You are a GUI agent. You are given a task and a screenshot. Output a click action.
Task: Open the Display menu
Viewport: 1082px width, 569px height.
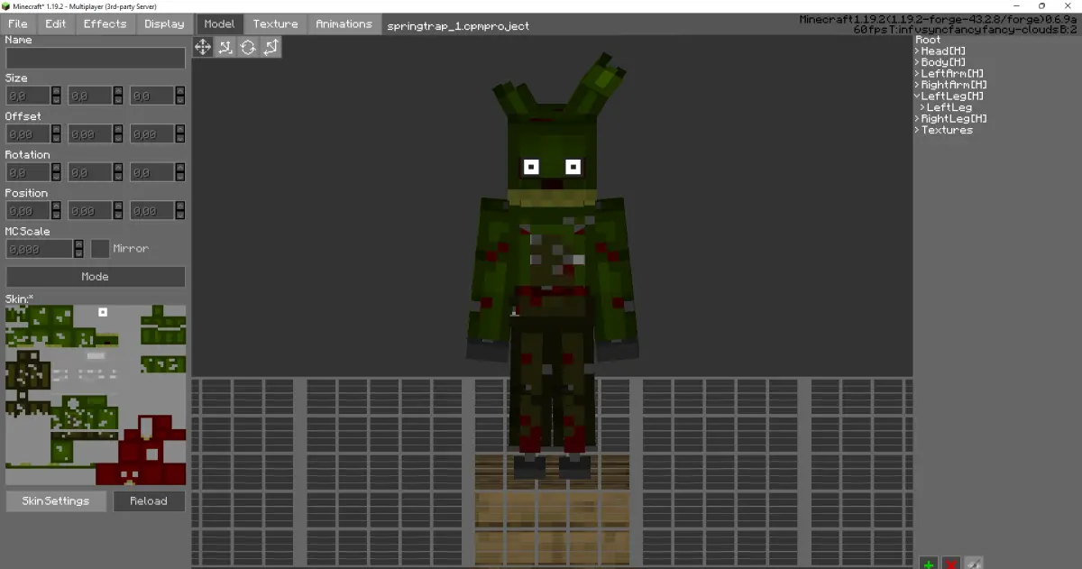(164, 23)
